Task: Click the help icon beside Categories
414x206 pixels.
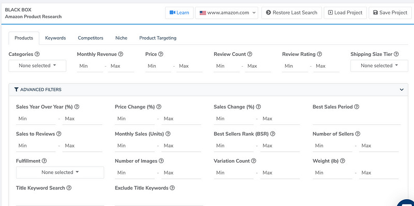Action: [x=37, y=54]
